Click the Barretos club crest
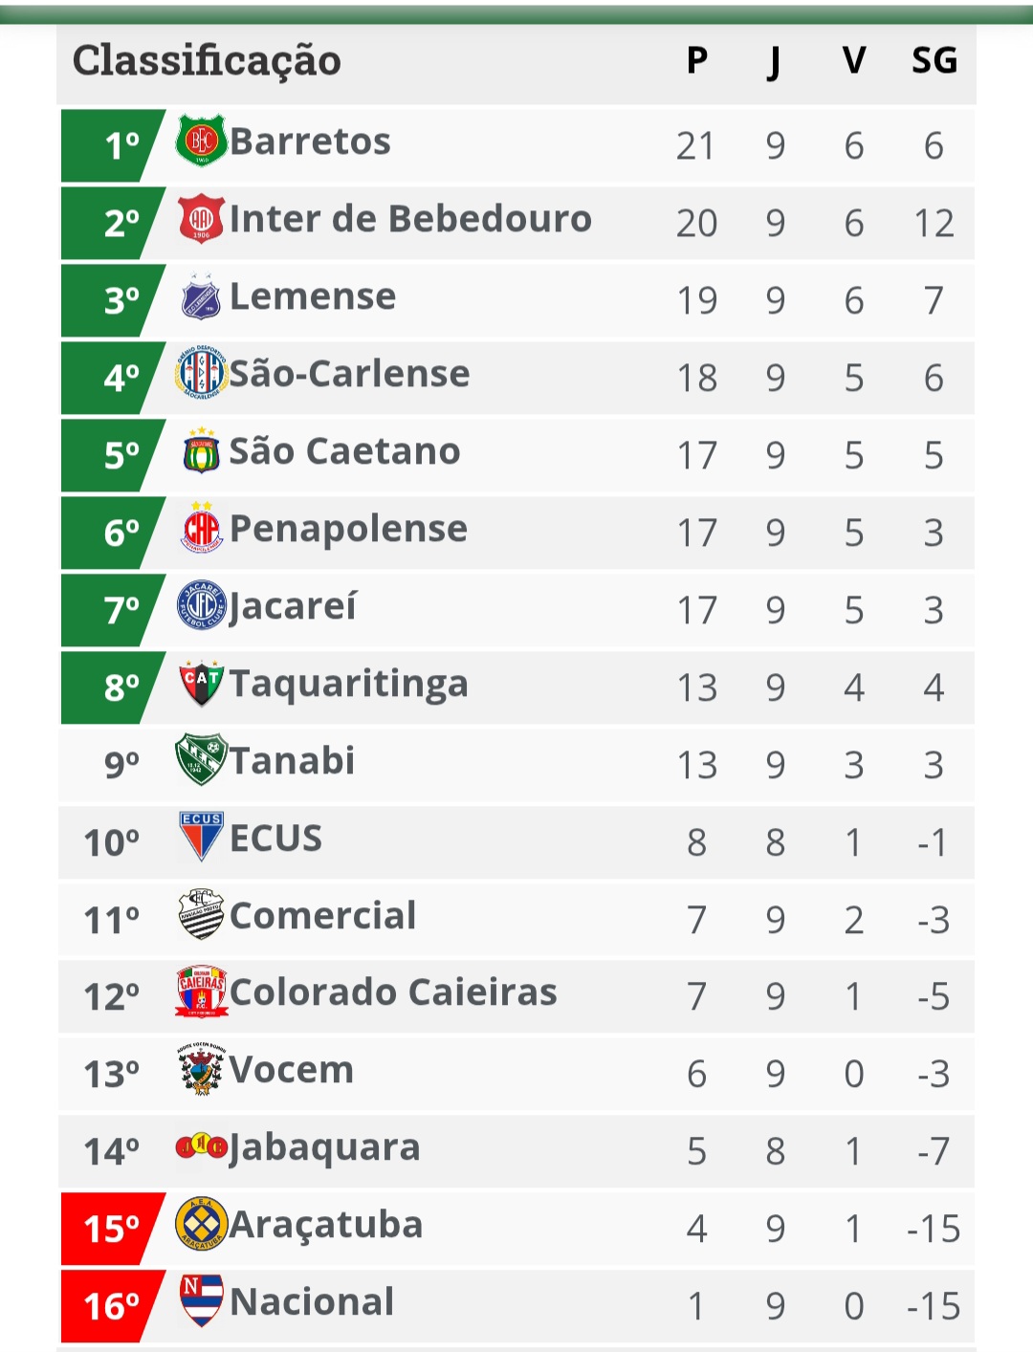 (201, 141)
